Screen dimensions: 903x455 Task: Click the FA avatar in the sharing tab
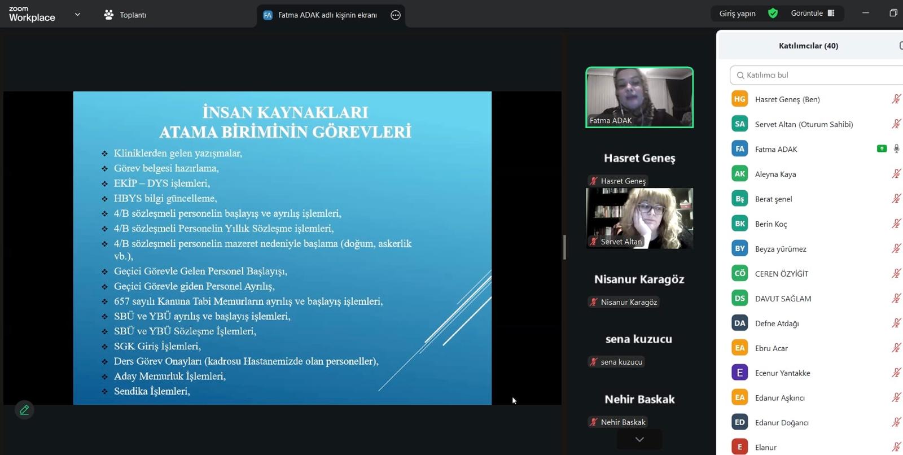(x=268, y=15)
